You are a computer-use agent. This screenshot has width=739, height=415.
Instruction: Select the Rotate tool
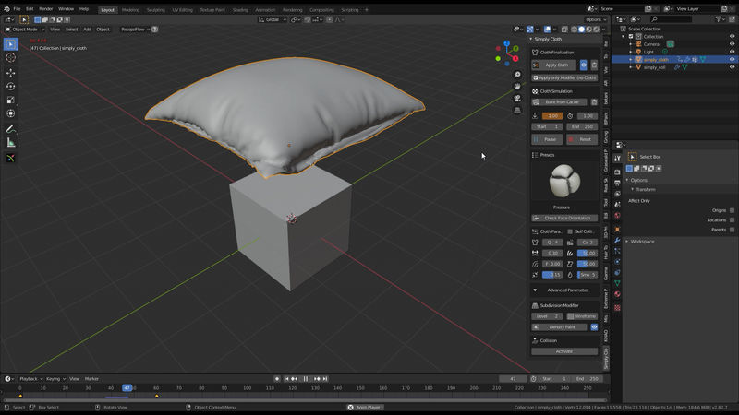10,87
